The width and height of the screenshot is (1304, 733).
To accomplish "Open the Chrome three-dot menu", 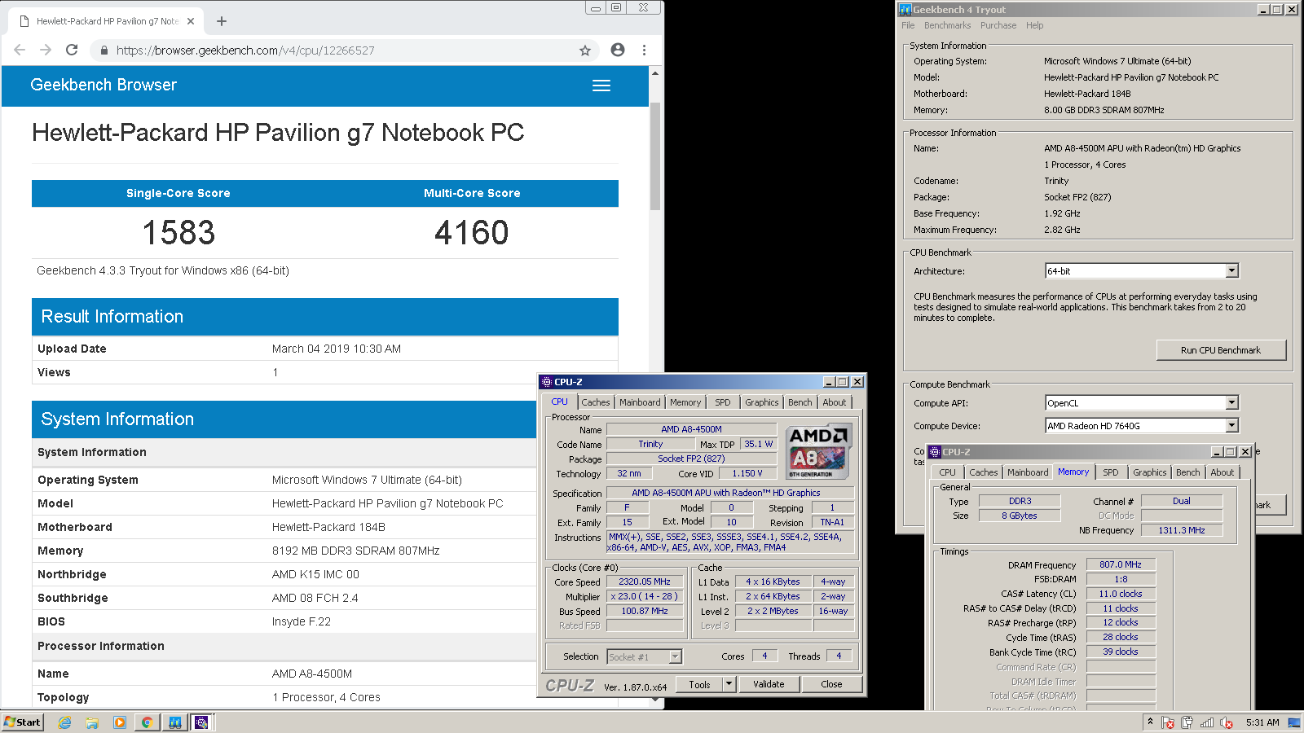I will point(644,50).
